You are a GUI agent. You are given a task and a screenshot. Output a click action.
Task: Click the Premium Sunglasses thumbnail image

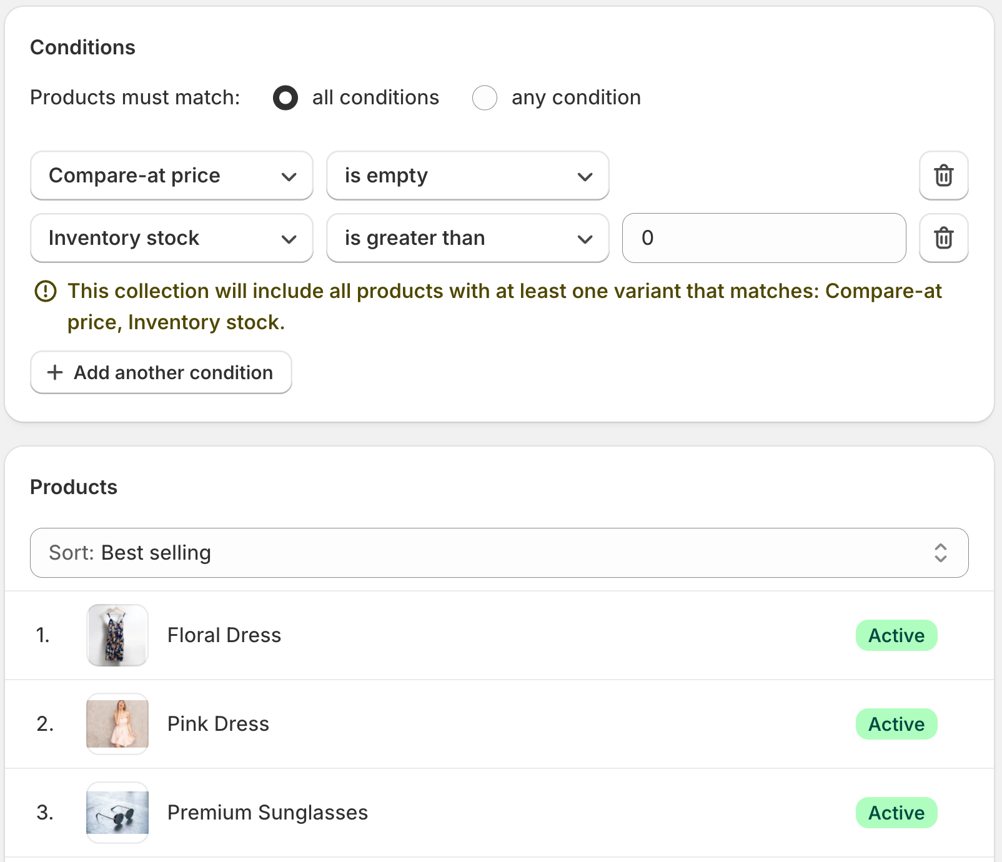[x=117, y=813]
